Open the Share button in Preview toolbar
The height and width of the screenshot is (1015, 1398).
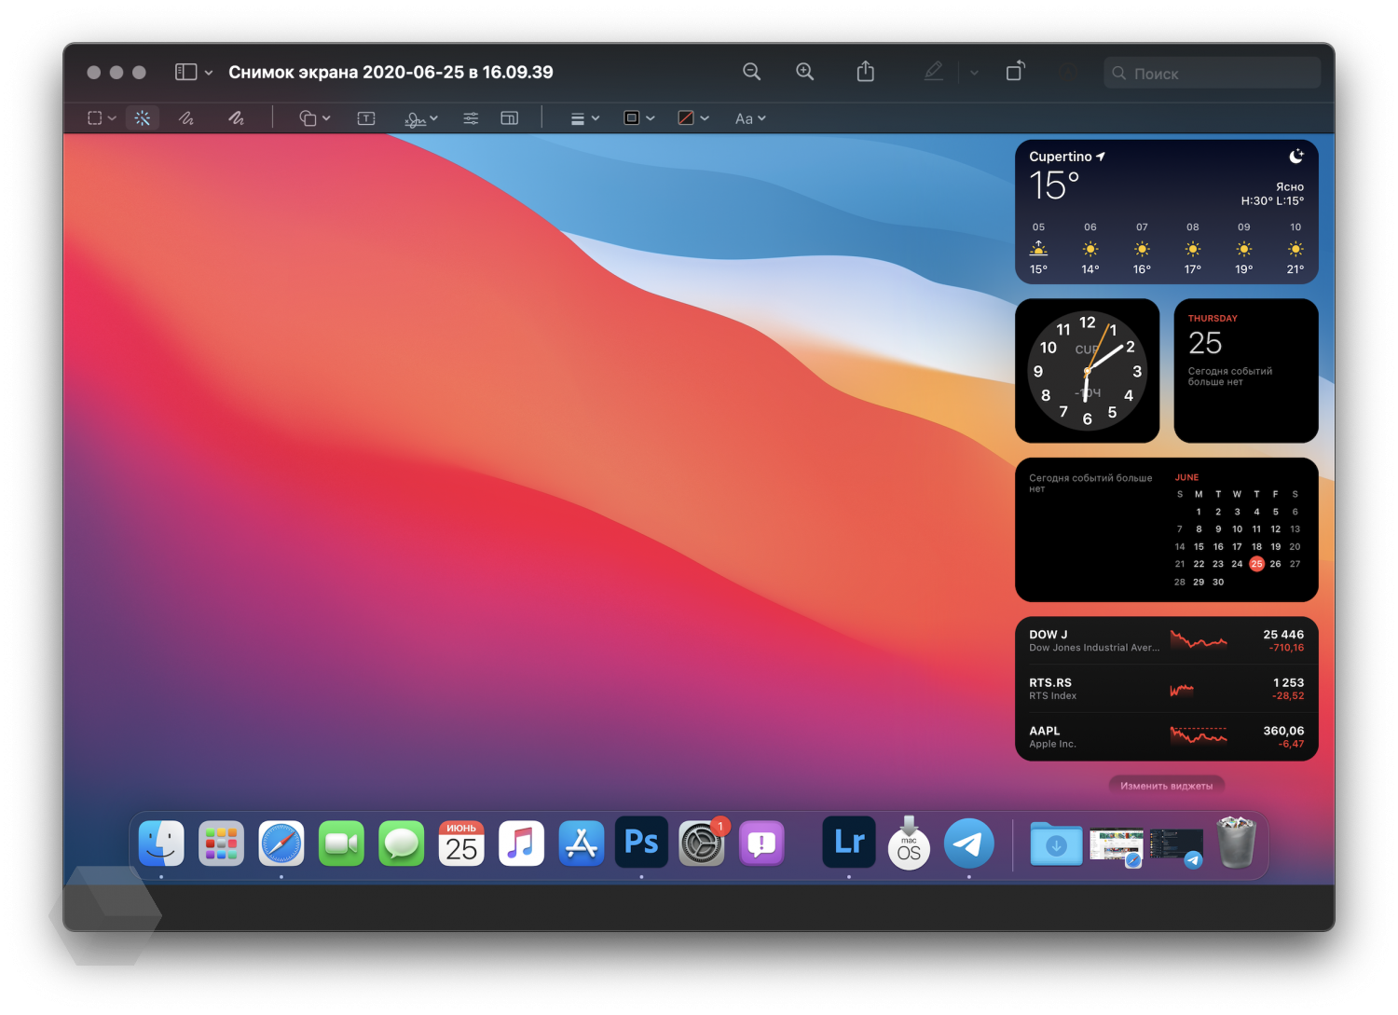tap(866, 72)
